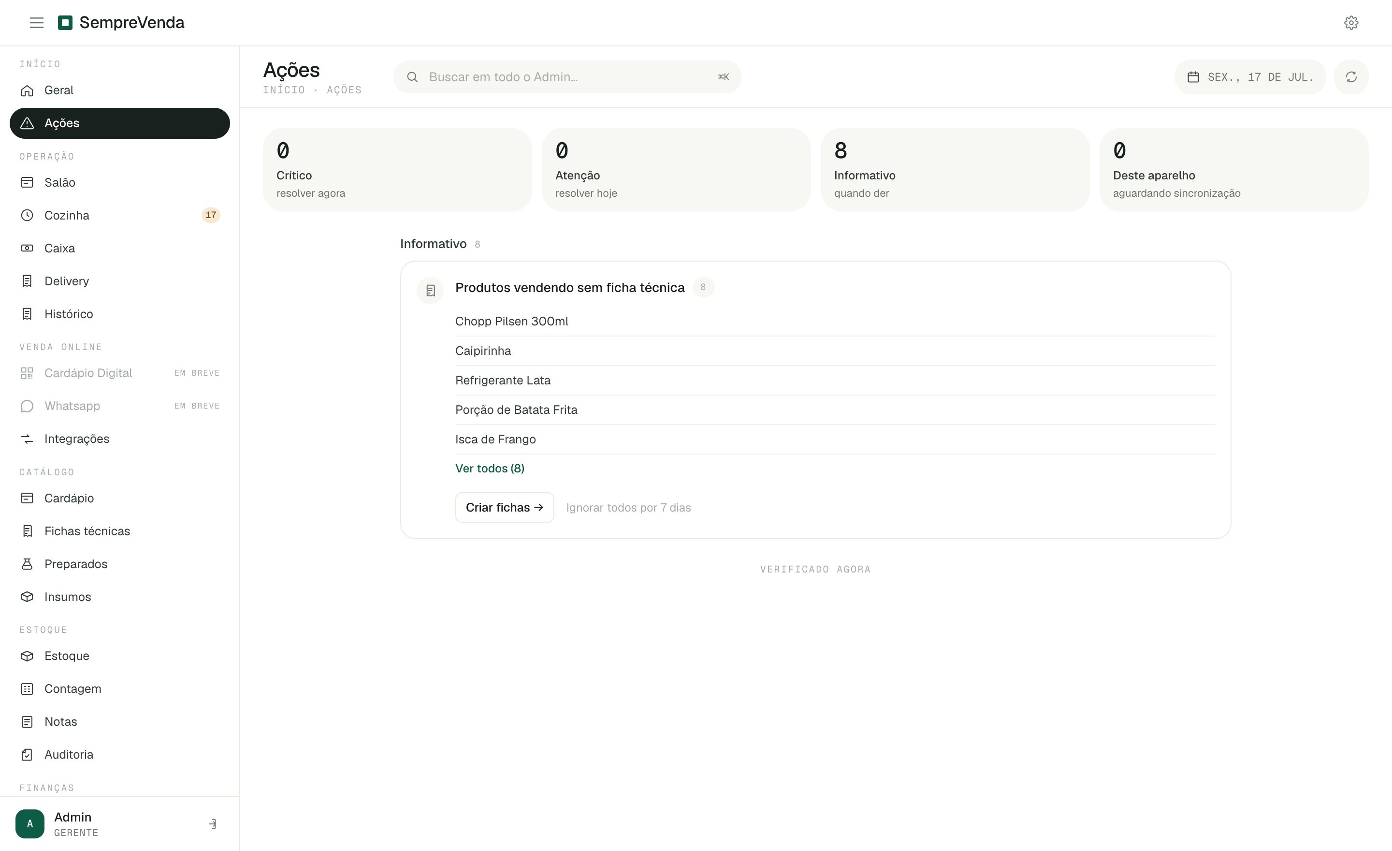Open the settings gear icon

pyautogui.click(x=1351, y=23)
